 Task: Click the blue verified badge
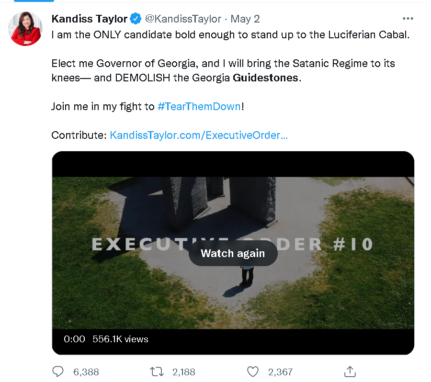(x=136, y=19)
